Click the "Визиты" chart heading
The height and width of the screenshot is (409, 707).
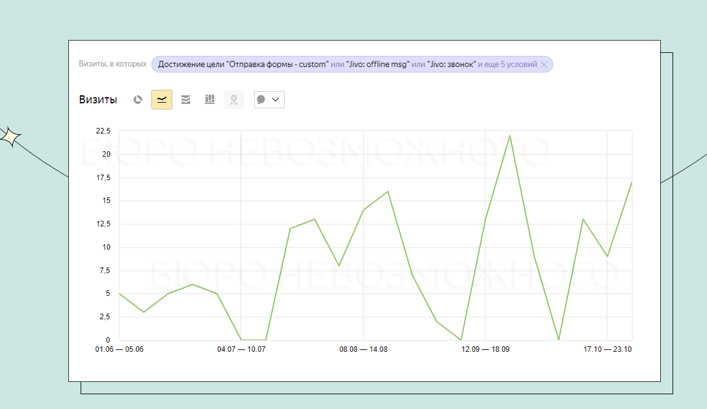pyautogui.click(x=98, y=100)
